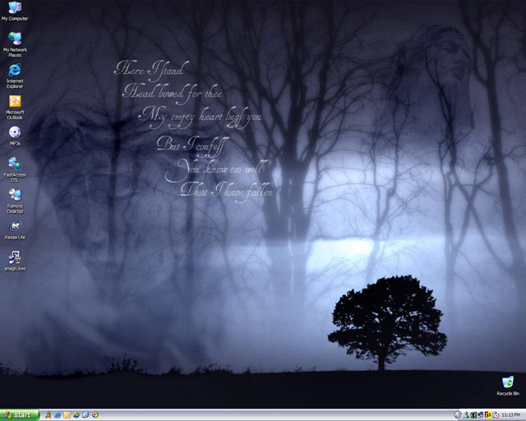Launch AIM from the quick launch bar
The width and height of the screenshot is (526, 421).
[x=48, y=415]
